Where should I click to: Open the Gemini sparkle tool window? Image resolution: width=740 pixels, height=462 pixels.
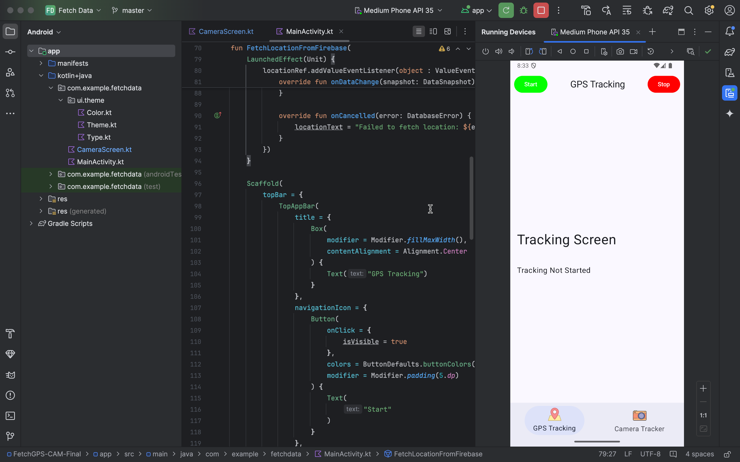tap(730, 114)
